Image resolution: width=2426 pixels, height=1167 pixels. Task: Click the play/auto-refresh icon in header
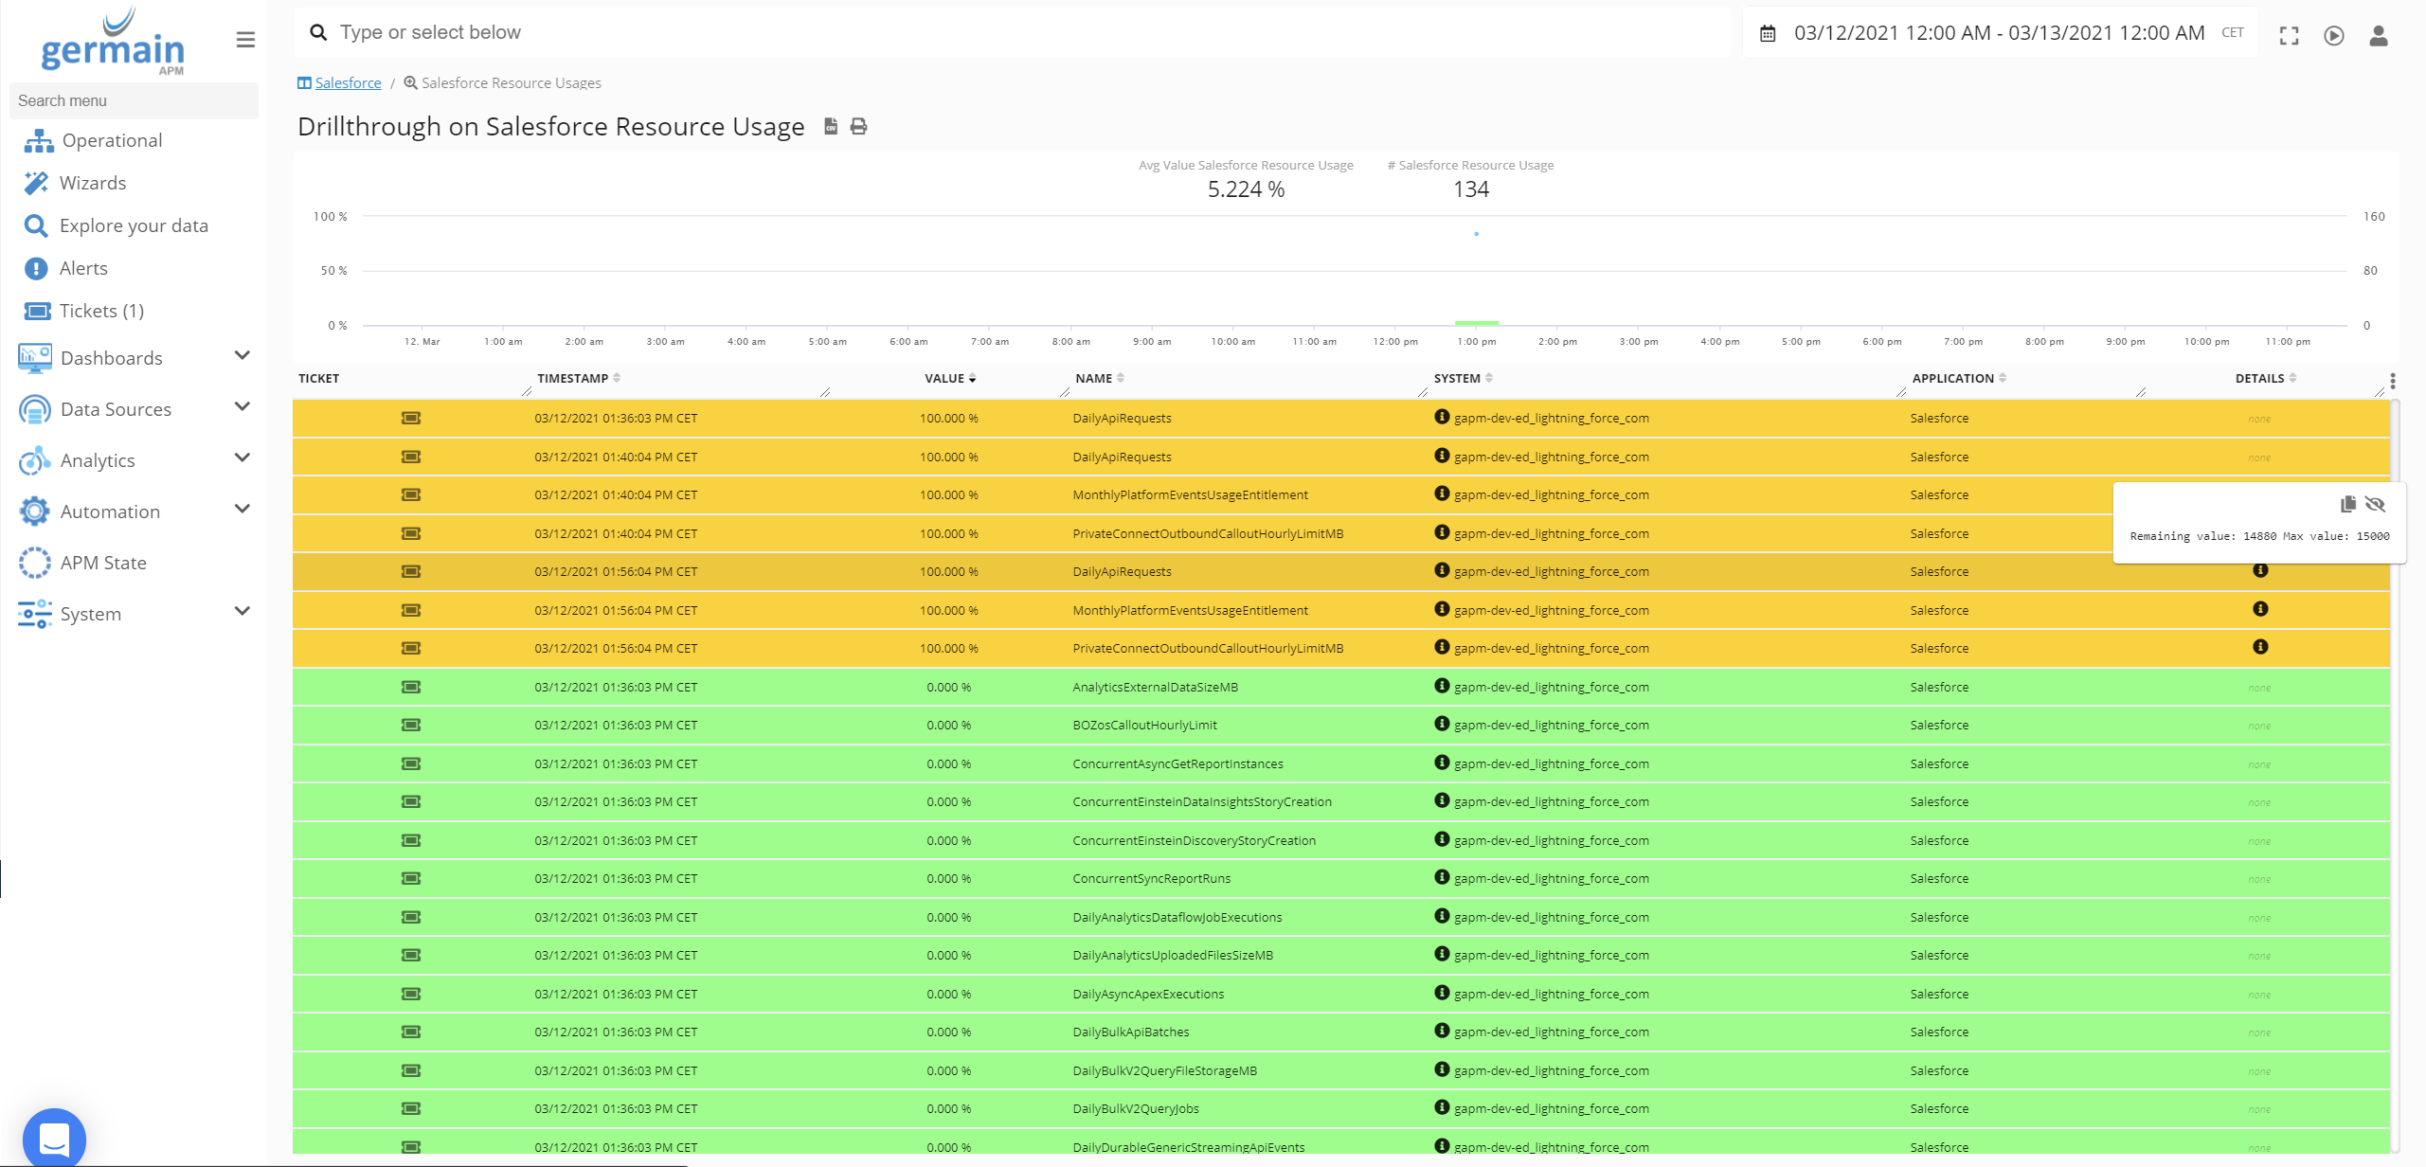[x=2333, y=36]
